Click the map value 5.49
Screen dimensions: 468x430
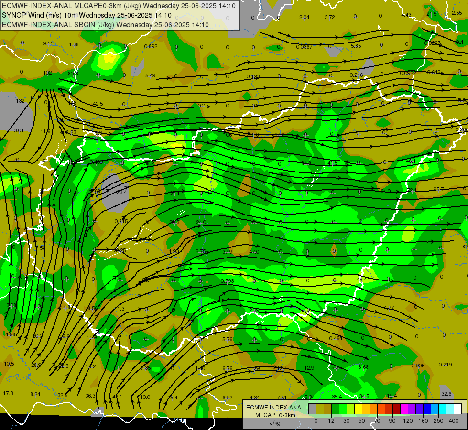pyautogui.click(x=151, y=75)
